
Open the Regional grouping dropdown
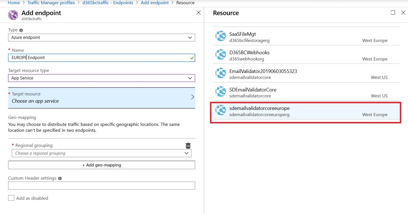pyautogui.click(x=101, y=153)
